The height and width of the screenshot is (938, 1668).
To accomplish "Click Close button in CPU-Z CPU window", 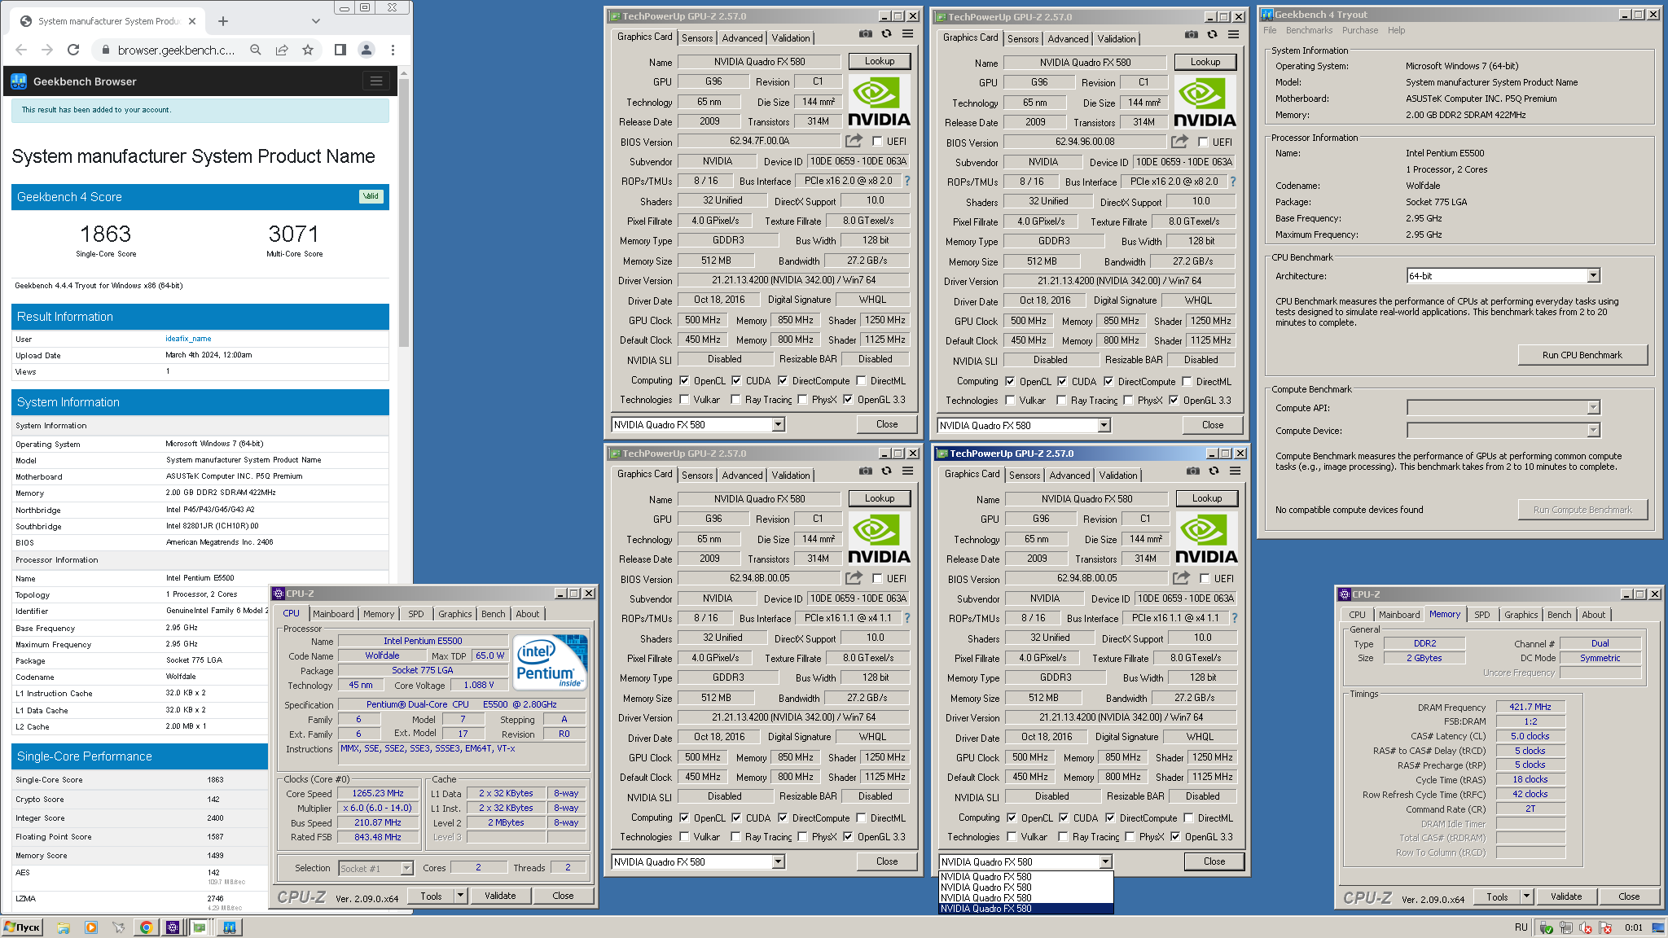I will tap(563, 896).
